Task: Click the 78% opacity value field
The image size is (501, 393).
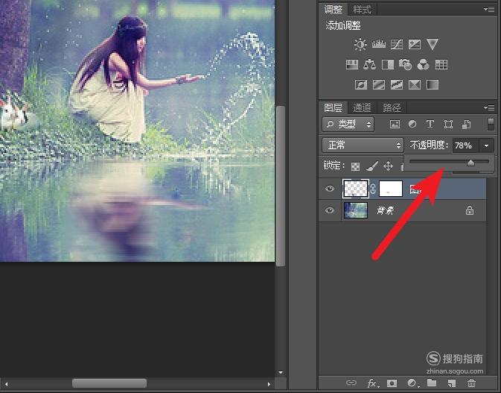Action: [465, 146]
